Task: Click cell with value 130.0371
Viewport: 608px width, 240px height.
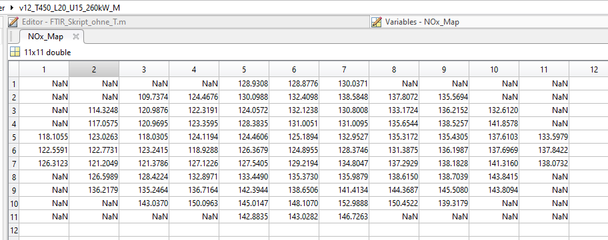Action: (344, 84)
